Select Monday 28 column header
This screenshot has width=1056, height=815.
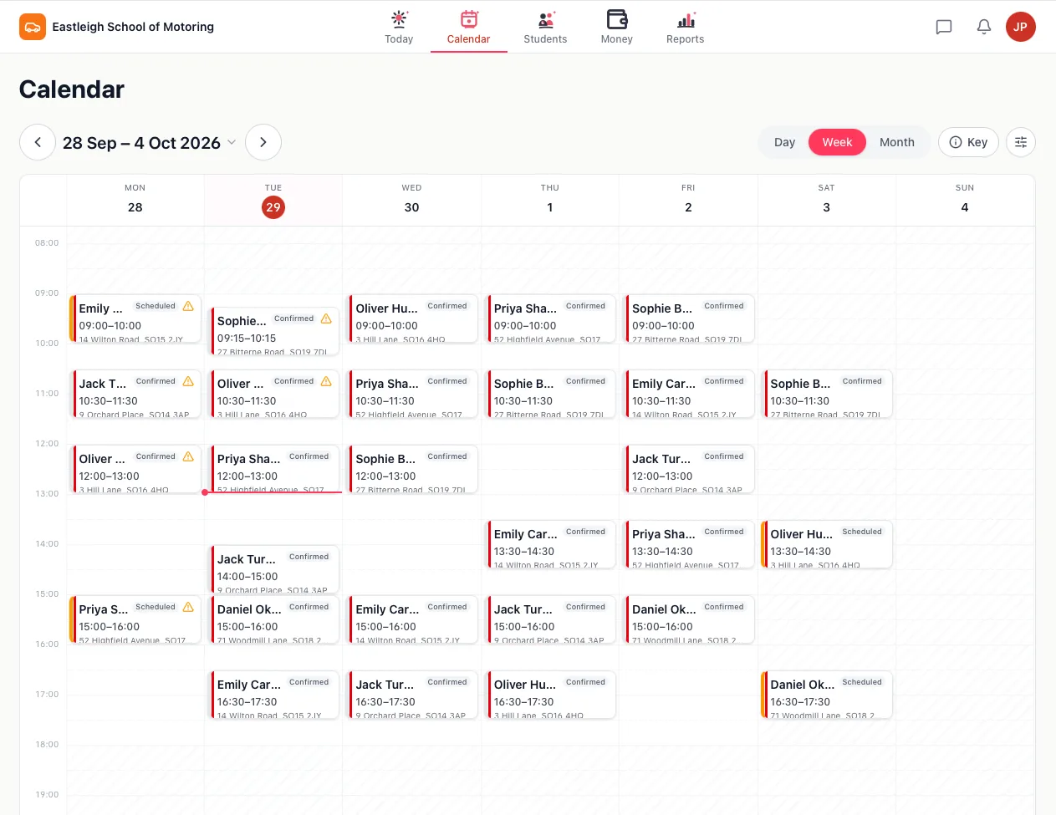click(x=135, y=200)
